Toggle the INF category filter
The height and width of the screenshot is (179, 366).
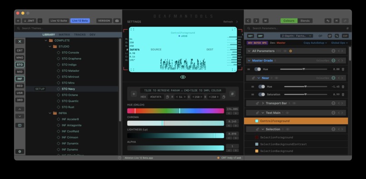pyautogui.click(x=20, y=79)
